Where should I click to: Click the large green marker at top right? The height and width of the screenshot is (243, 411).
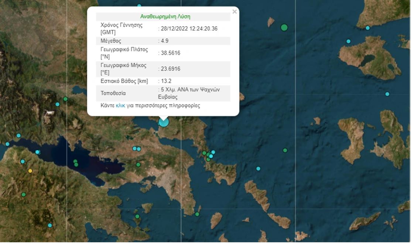pyautogui.click(x=284, y=27)
